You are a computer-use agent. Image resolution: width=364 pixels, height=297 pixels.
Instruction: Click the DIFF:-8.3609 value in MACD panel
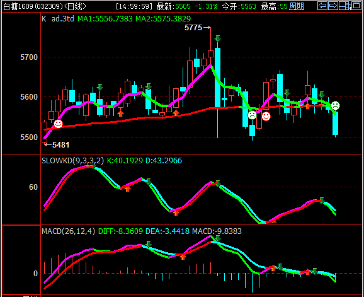pyautogui.click(x=120, y=231)
